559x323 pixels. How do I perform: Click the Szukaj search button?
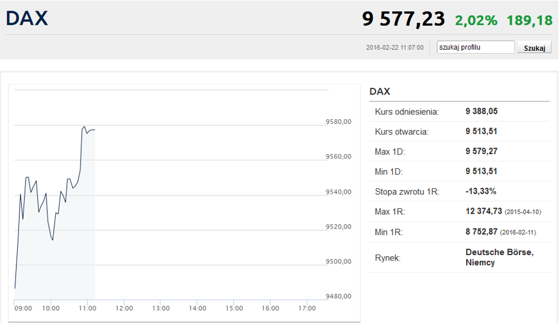click(x=534, y=48)
